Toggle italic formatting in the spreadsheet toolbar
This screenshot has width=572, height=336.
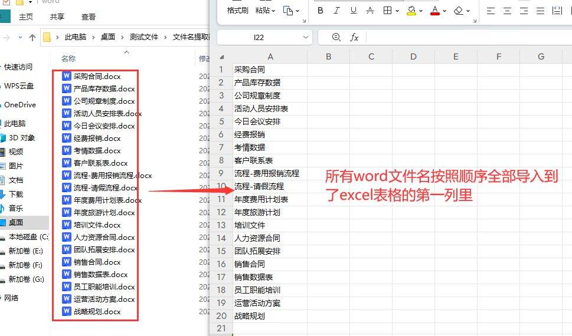tap(336, 11)
